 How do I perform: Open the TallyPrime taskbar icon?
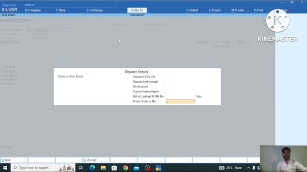coord(158,168)
